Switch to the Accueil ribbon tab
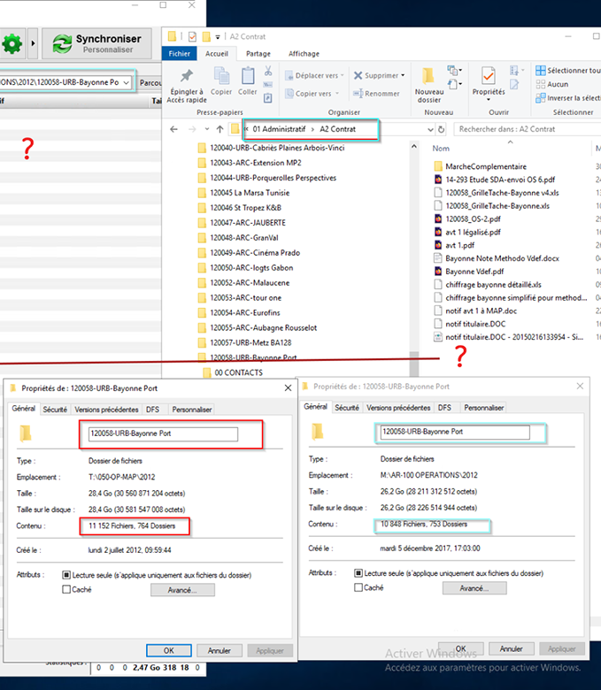Image resolution: width=601 pixels, height=690 pixels. (217, 54)
